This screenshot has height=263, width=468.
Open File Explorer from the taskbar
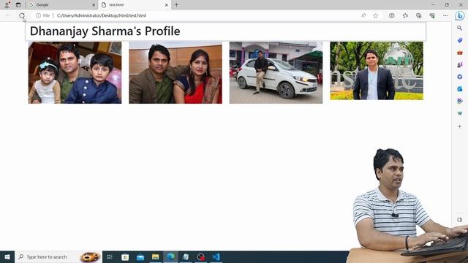[156, 256]
